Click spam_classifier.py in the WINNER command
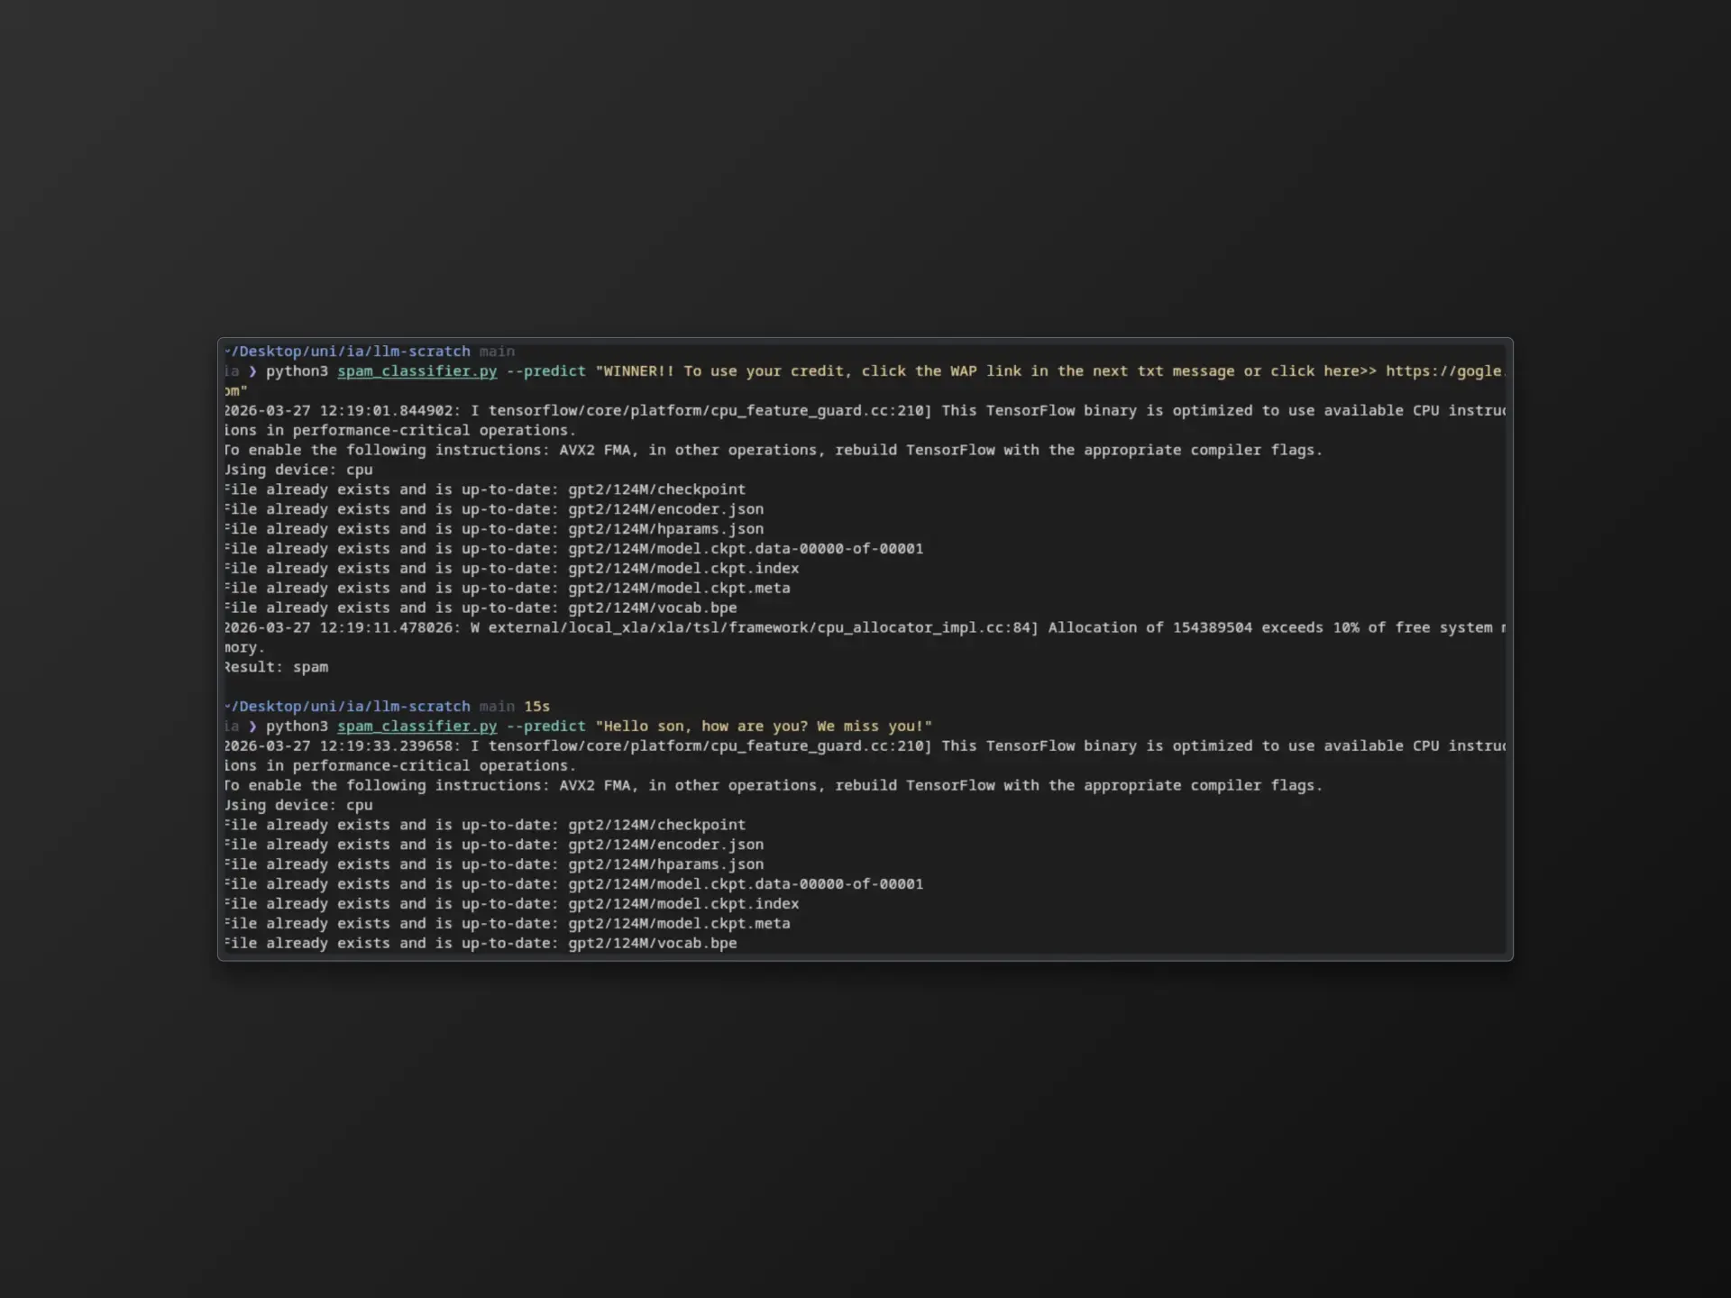The image size is (1731, 1298). pyautogui.click(x=417, y=371)
